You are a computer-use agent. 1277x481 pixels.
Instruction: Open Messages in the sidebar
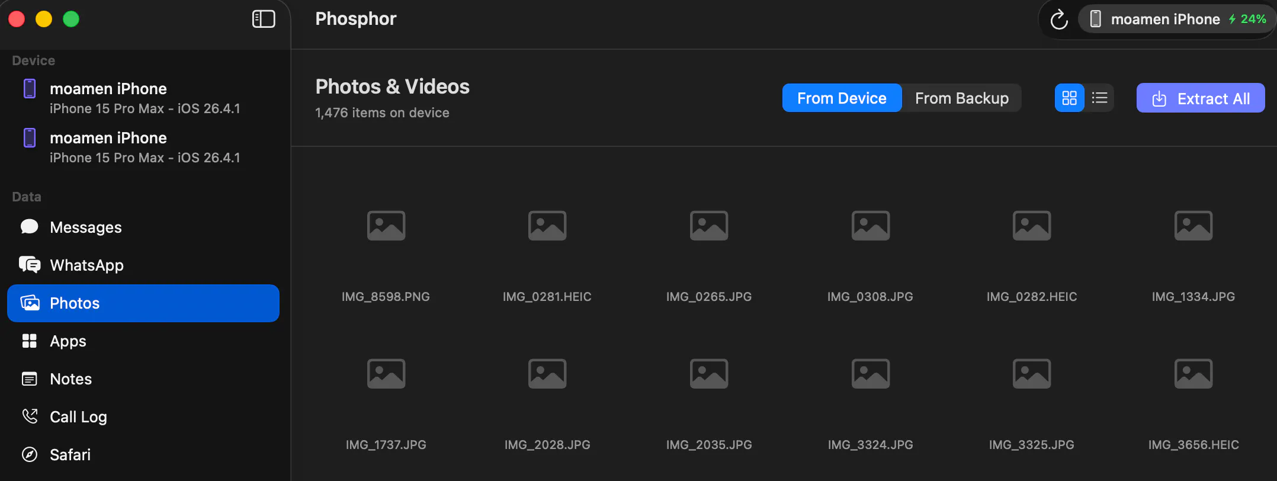tap(143, 227)
